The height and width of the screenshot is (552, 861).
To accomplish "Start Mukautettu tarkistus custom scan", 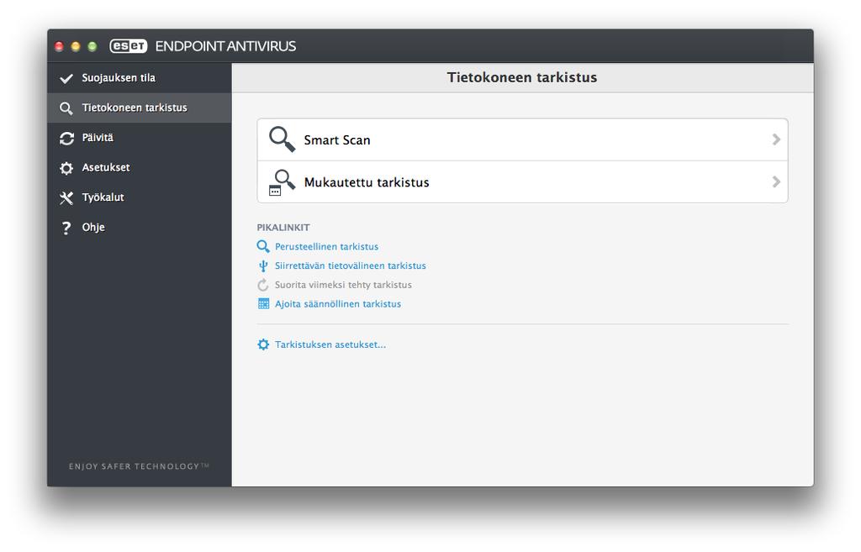I will [522, 182].
